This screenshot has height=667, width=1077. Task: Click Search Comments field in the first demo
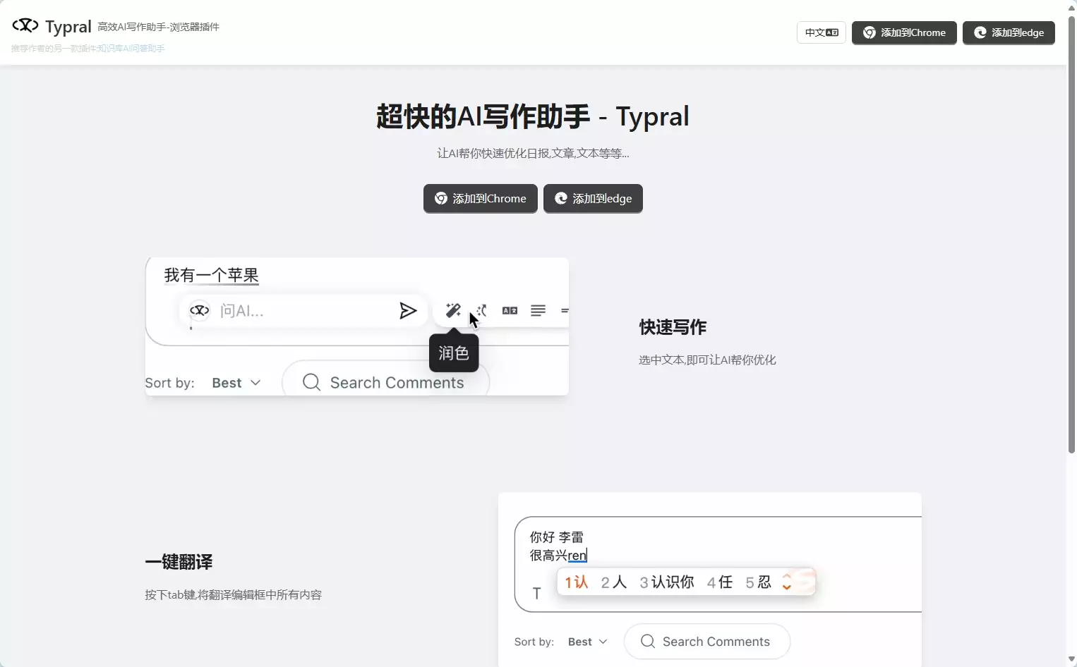[385, 383]
